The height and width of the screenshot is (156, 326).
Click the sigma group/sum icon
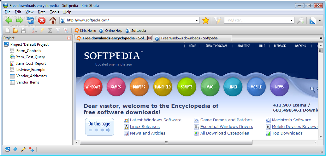coord(50,31)
